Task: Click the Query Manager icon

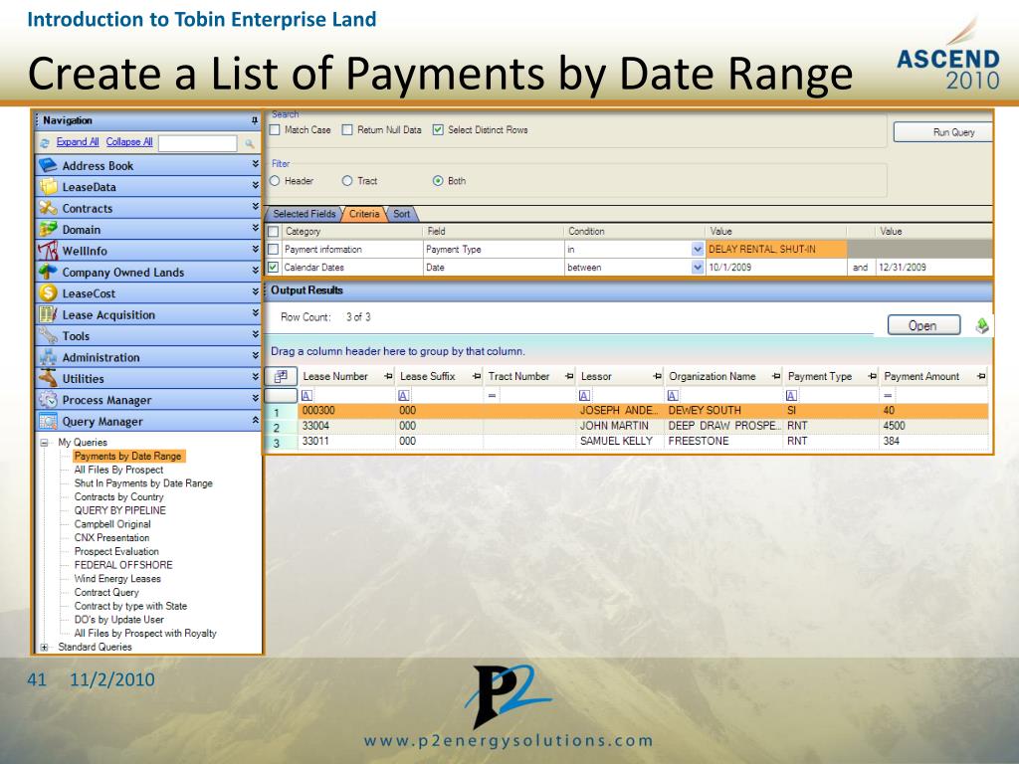Action: tap(48, 421)
